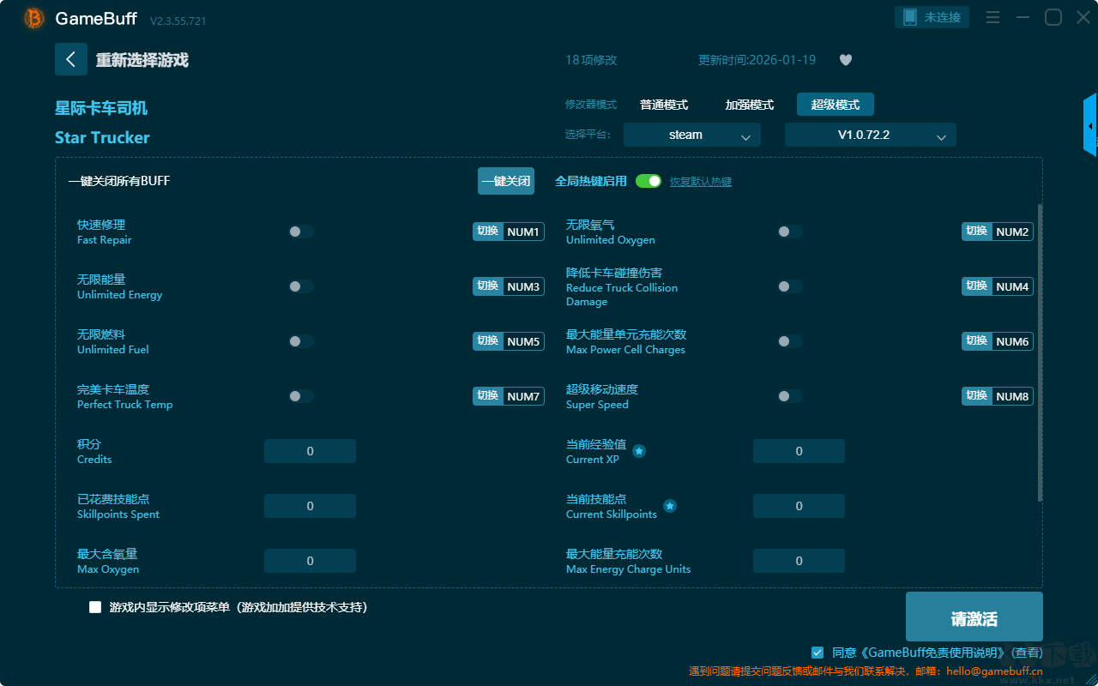Click the Credits value field

[310, 451]
